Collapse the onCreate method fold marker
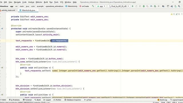Screen dimensions: 183x103 (x=6, y=29)
